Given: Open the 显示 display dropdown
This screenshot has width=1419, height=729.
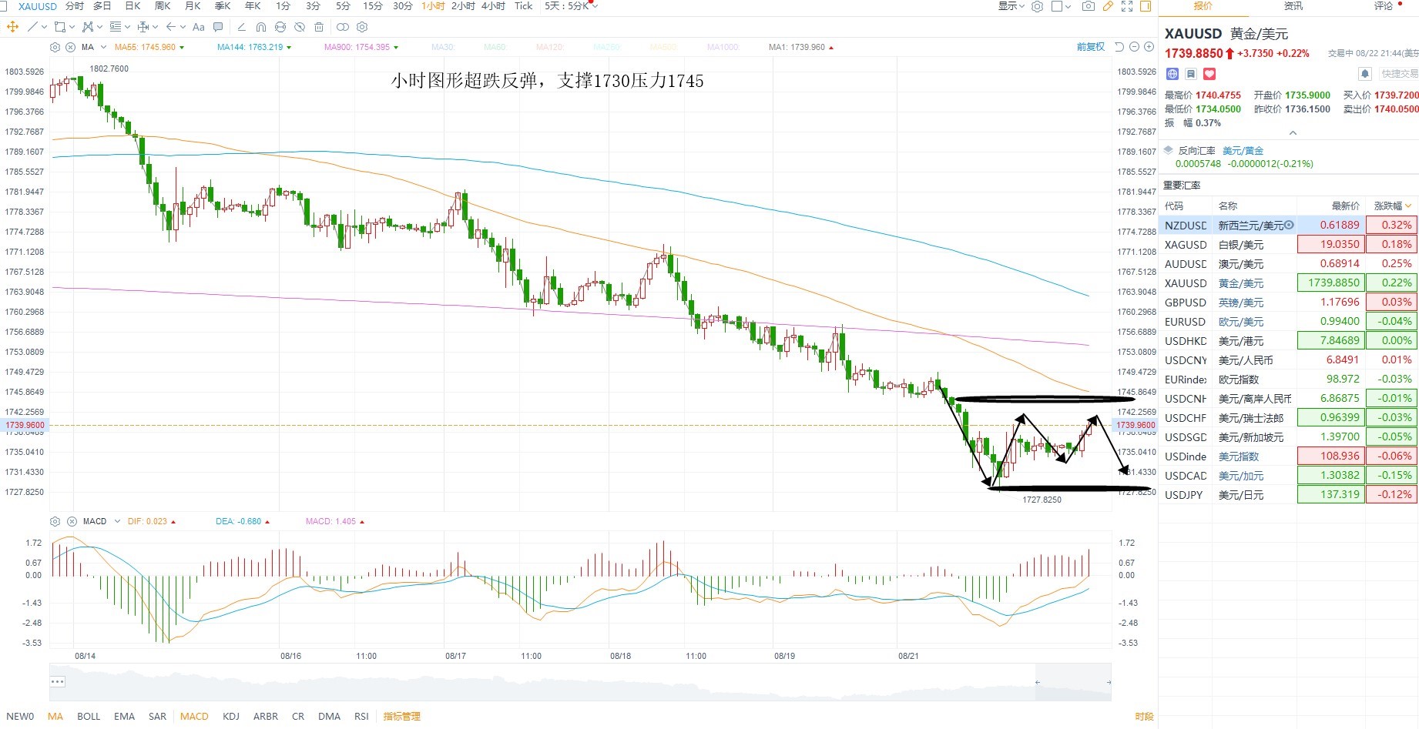Looking at the screenshot, I should click(x=1011, y=6).
